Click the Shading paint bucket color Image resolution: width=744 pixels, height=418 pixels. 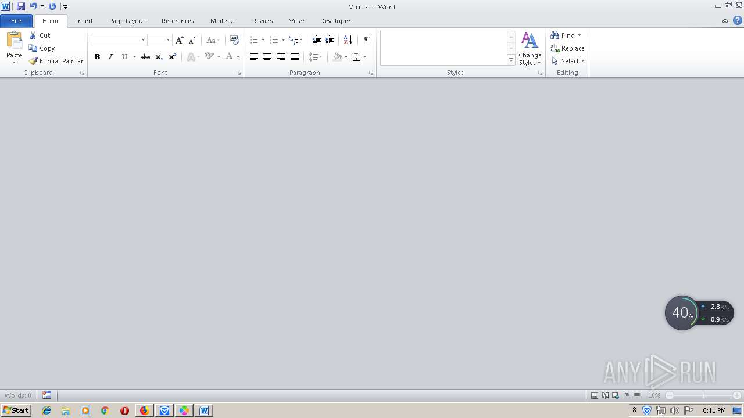337,57
